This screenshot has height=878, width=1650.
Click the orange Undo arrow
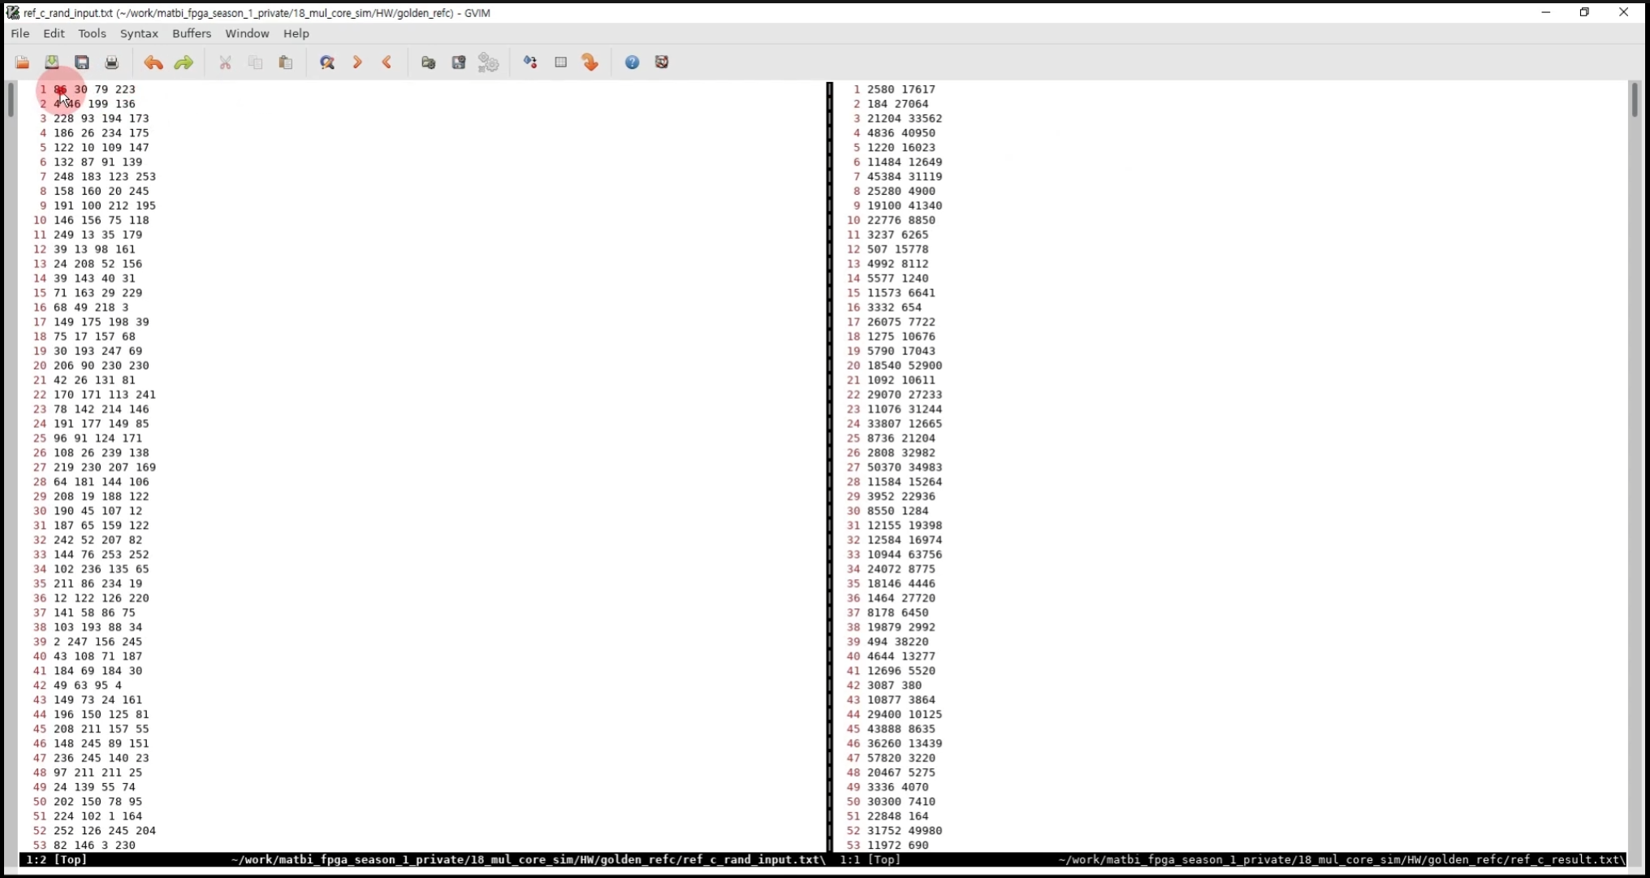pos(153,63)
